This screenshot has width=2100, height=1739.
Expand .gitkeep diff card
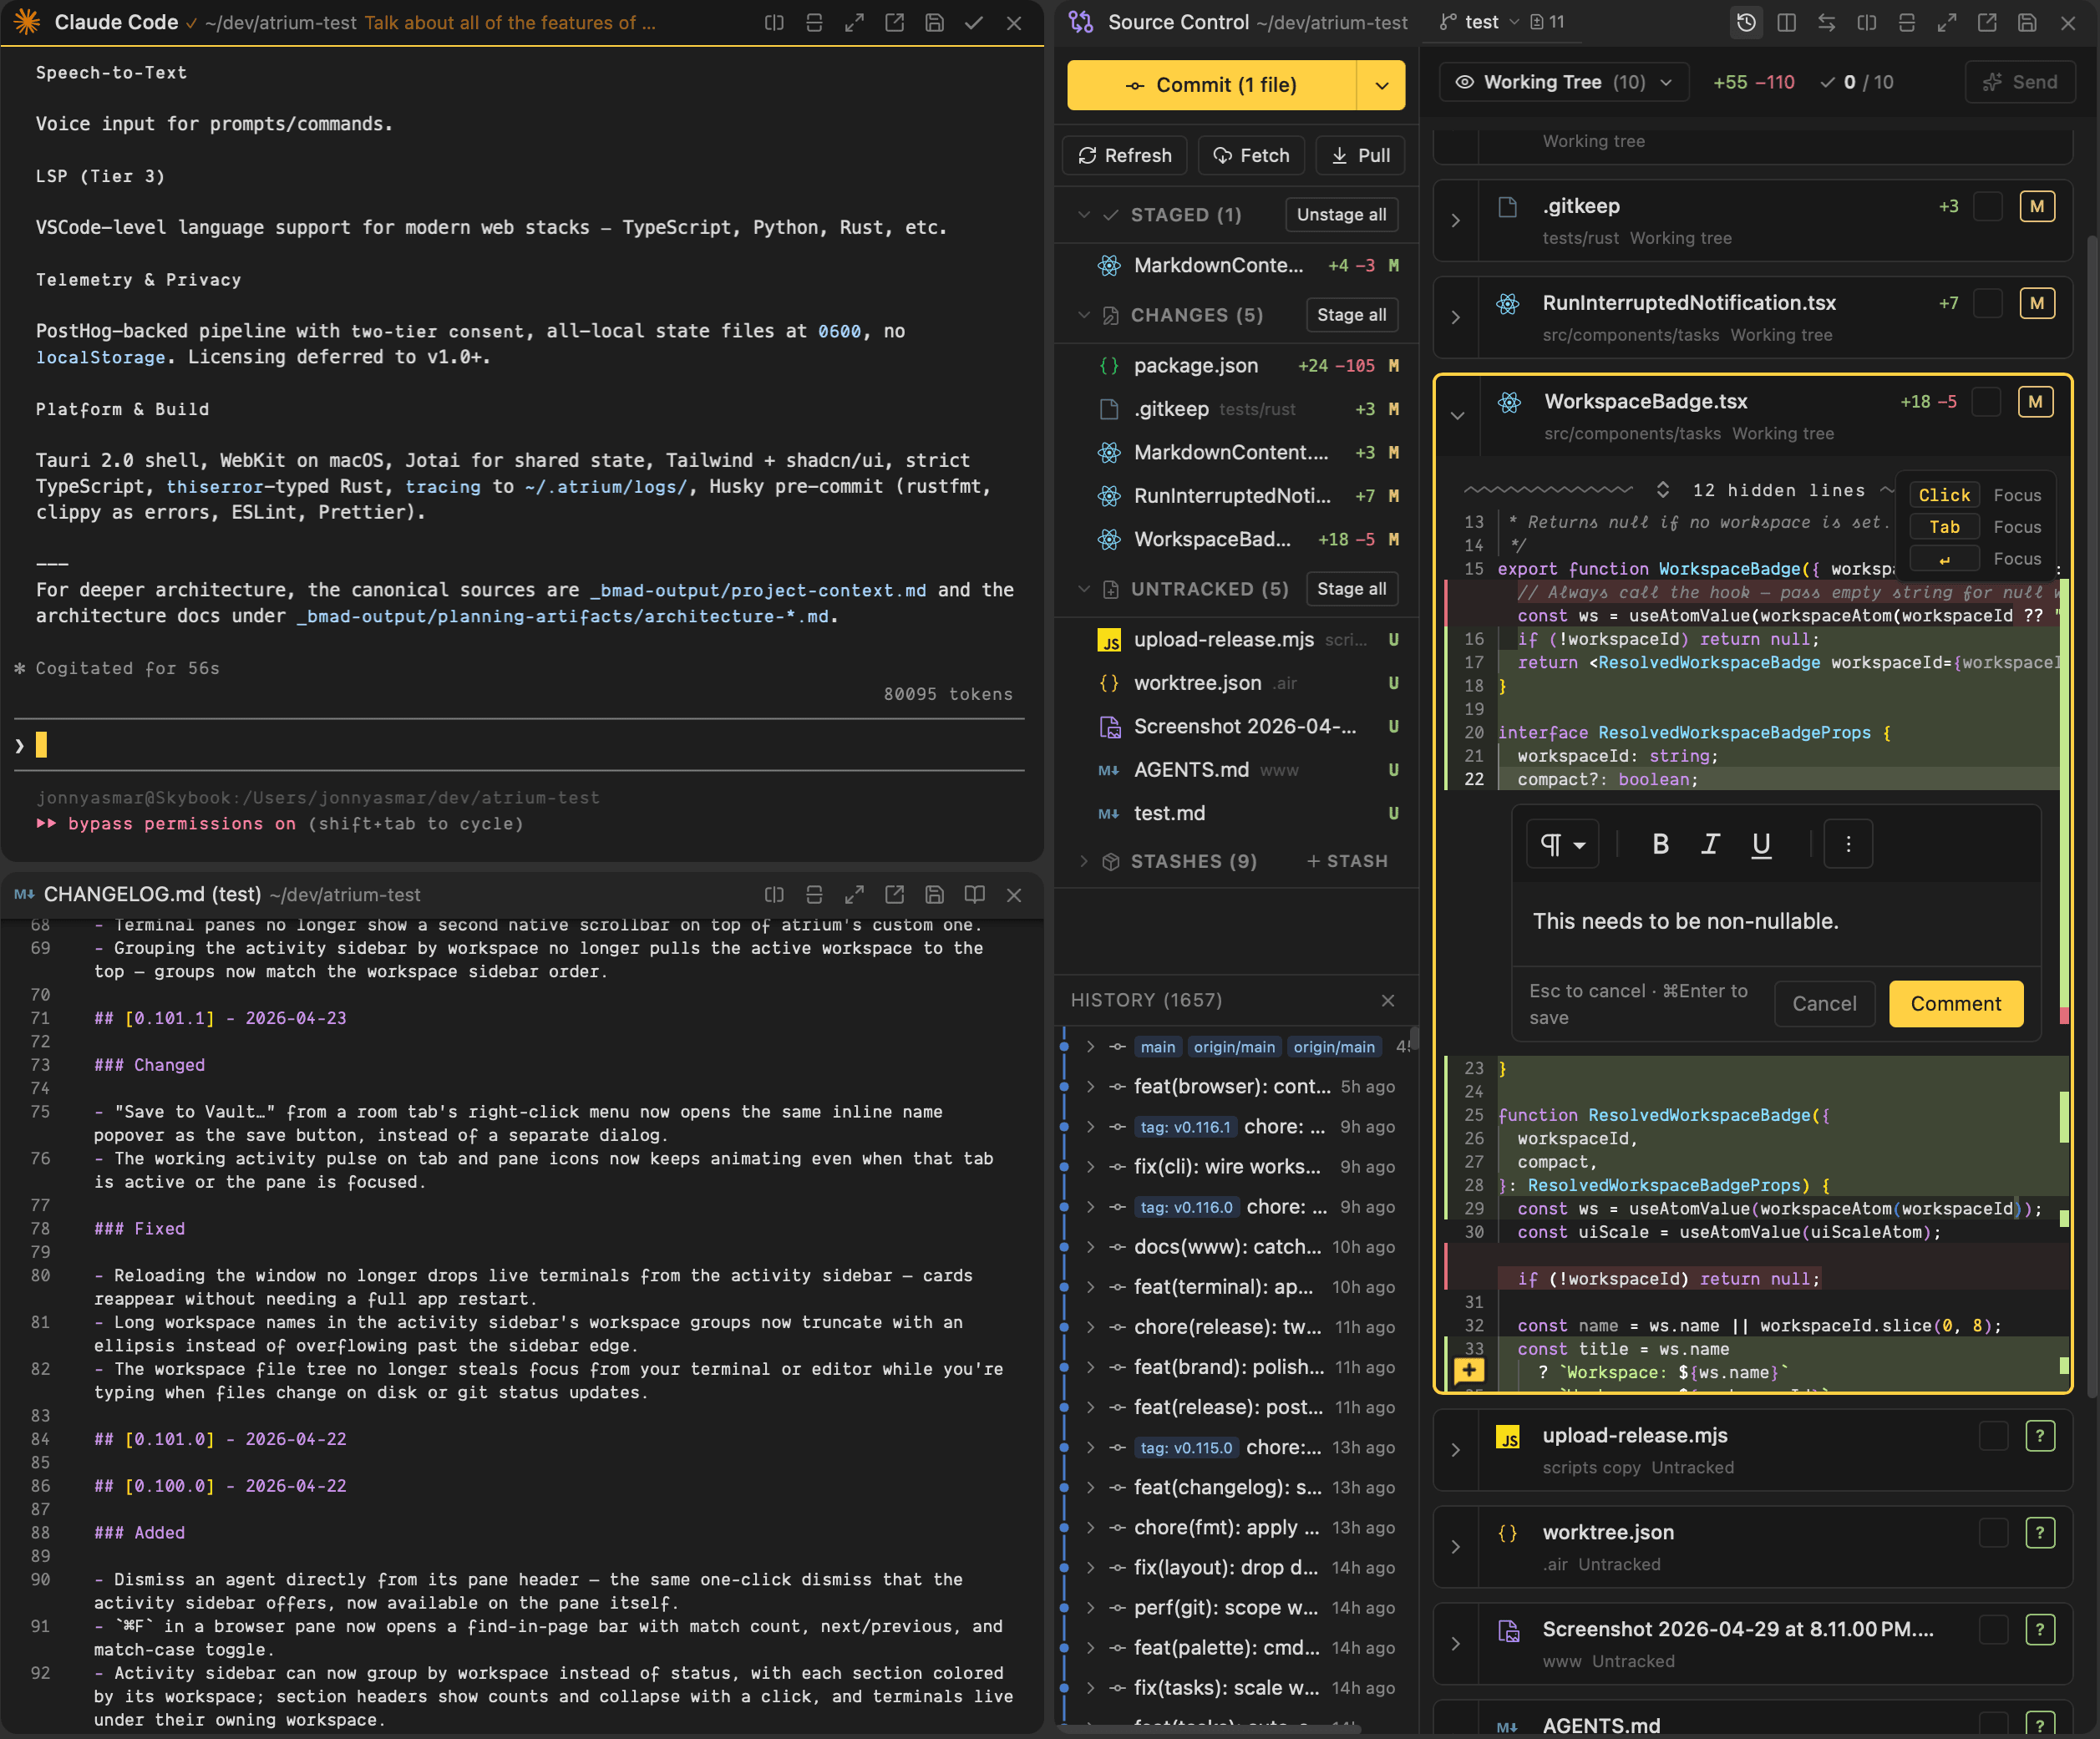pyautogui.click(x=1455, y=220)
